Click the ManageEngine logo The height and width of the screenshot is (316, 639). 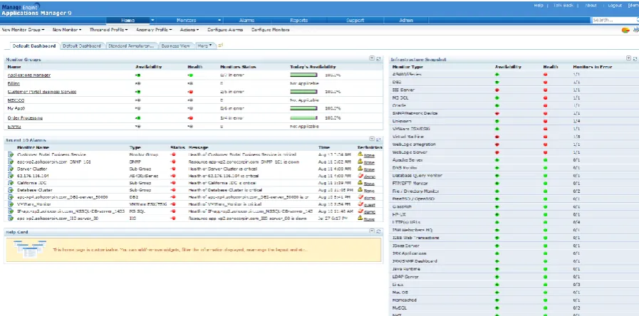(x=21, y=6)
